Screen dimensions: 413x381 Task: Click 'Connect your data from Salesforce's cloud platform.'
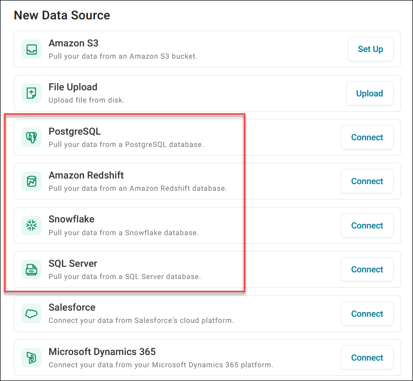141,321
